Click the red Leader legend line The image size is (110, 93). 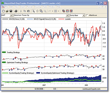click(61, 19)
